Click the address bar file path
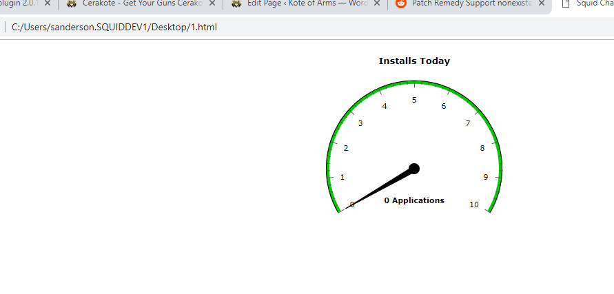 [114, 28]
